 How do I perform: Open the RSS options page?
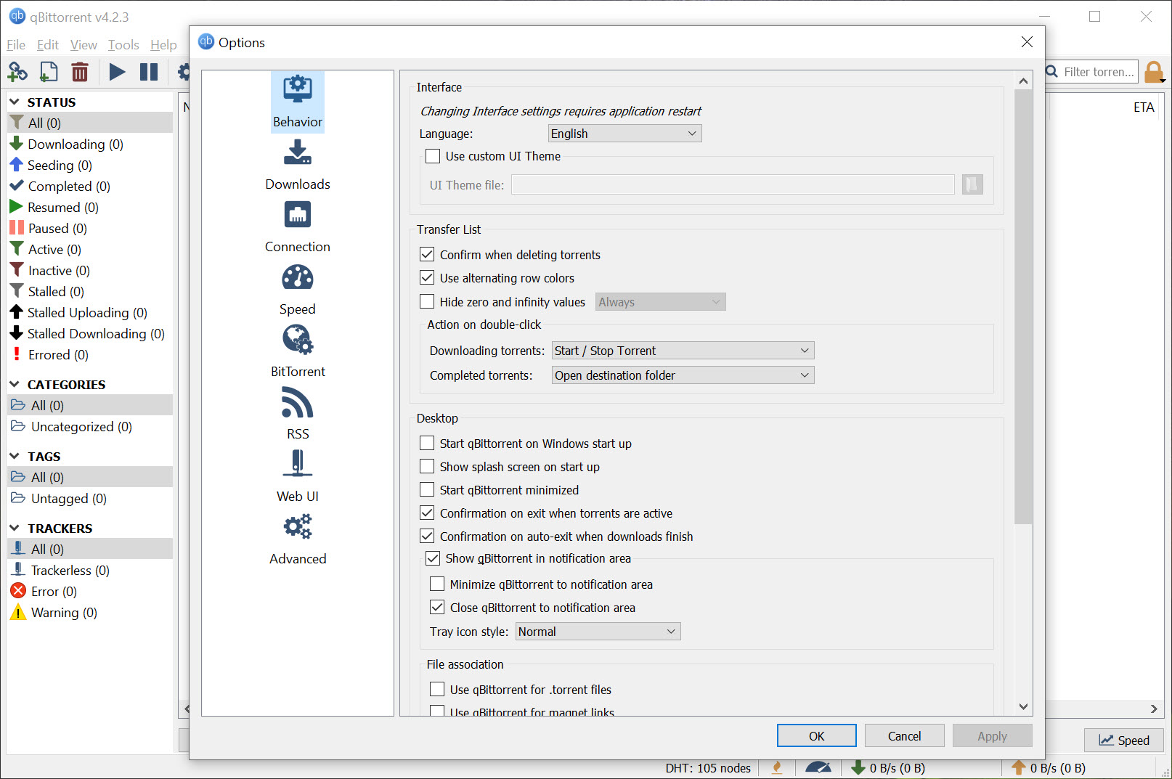coord(298,414)
